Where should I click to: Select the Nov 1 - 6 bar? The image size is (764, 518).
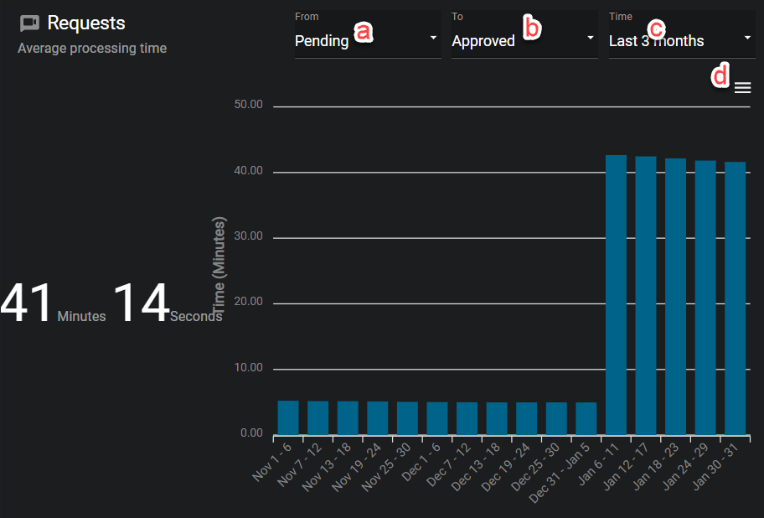click(288, 417)
